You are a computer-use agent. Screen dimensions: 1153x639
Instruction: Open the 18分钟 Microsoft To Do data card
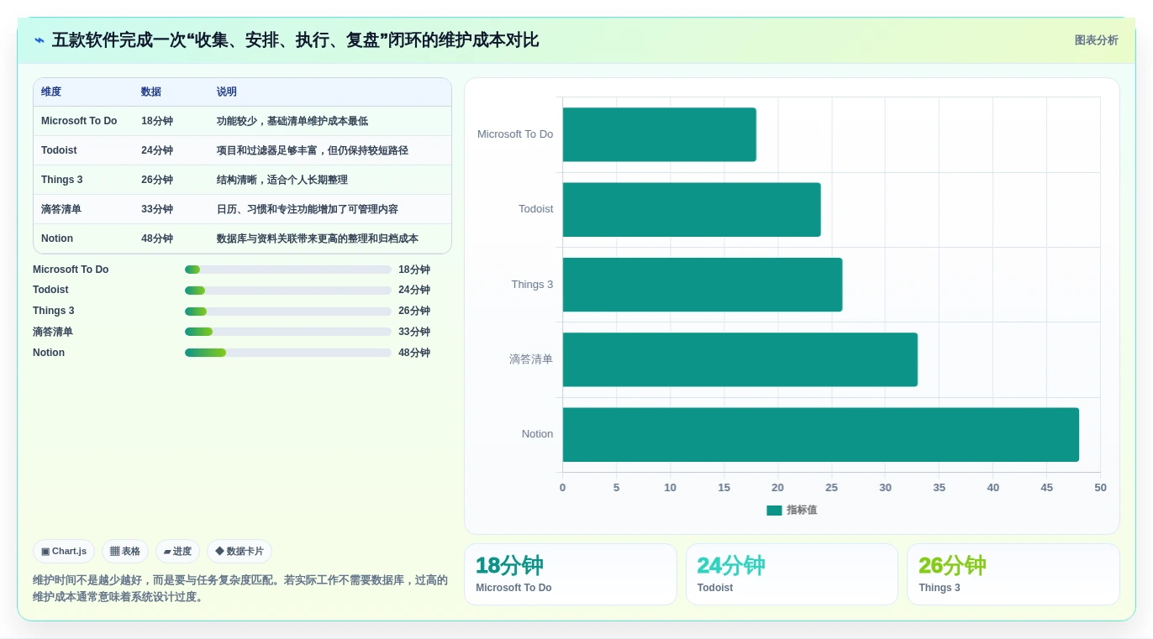(x=571, y=574)
